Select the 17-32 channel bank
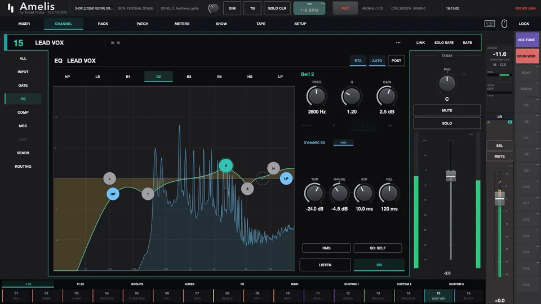Image resolution: width=541 pixels, height=304 pixels. [x=80, y=284]
